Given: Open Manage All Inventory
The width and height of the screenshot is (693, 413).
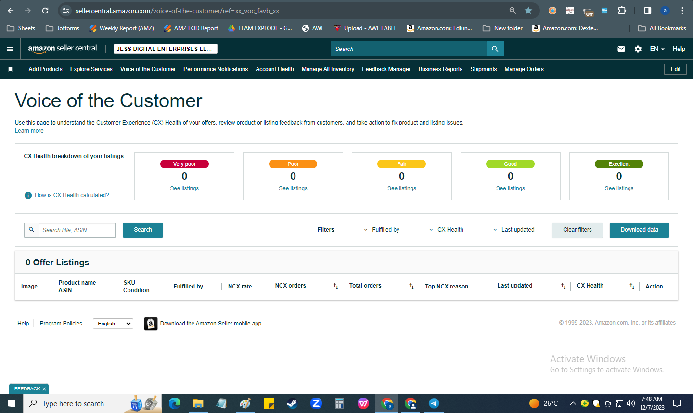Looking at the screenshot, I should tap(328, 69).
